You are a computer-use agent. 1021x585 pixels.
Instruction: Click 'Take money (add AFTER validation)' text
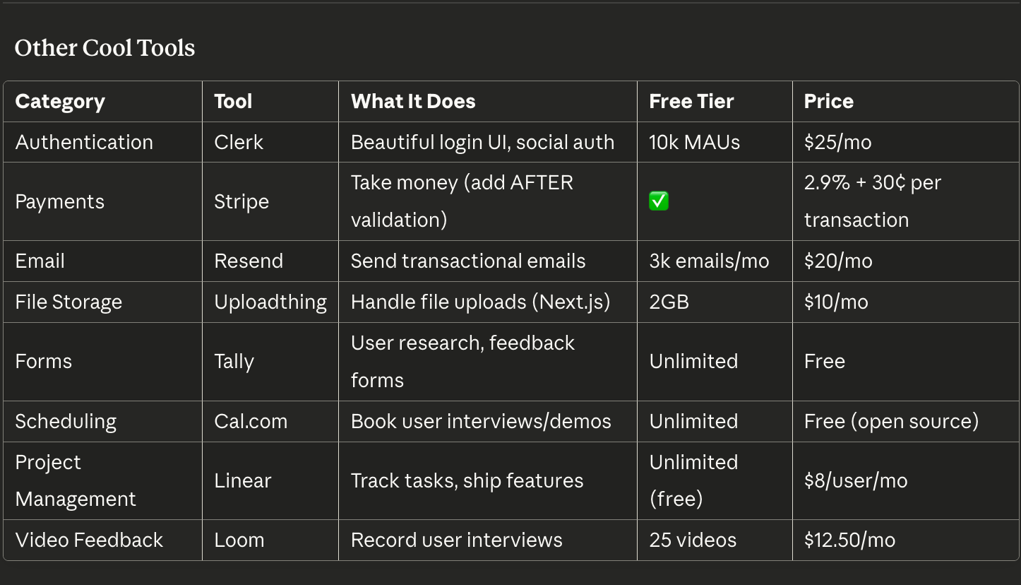click(x=462, y=201)
